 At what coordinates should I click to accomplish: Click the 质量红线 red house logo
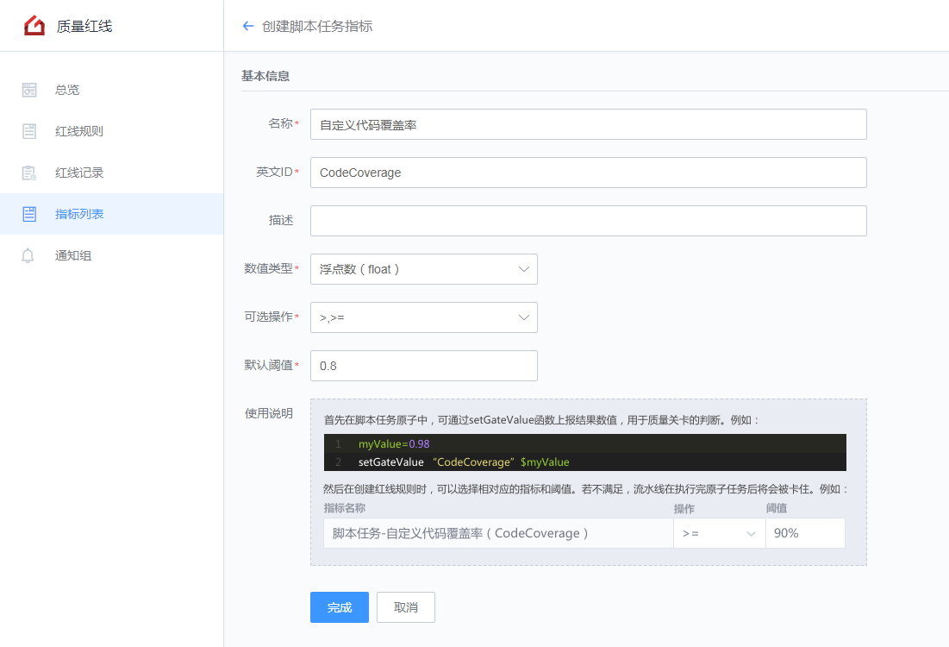click(34, 26)
